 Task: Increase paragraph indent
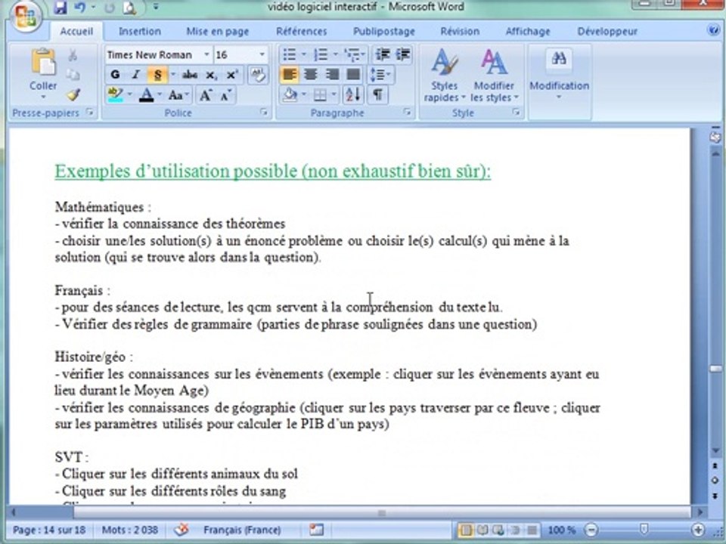click(x=403, y=54)
